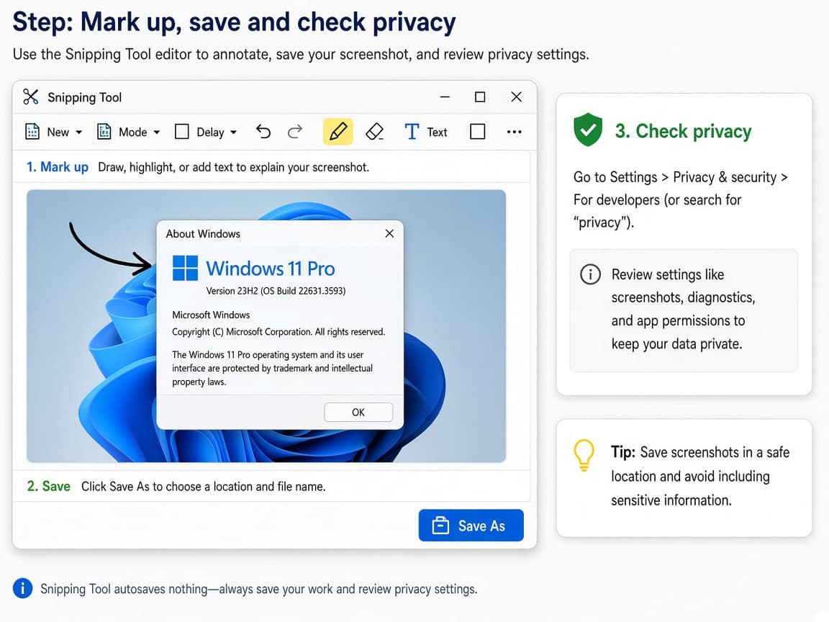Click the green shield Check privacy icon

click(588, 130)
